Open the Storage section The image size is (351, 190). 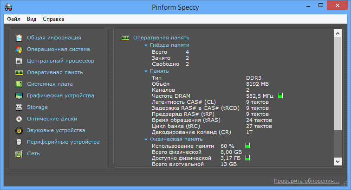click(x=37, y=108)
